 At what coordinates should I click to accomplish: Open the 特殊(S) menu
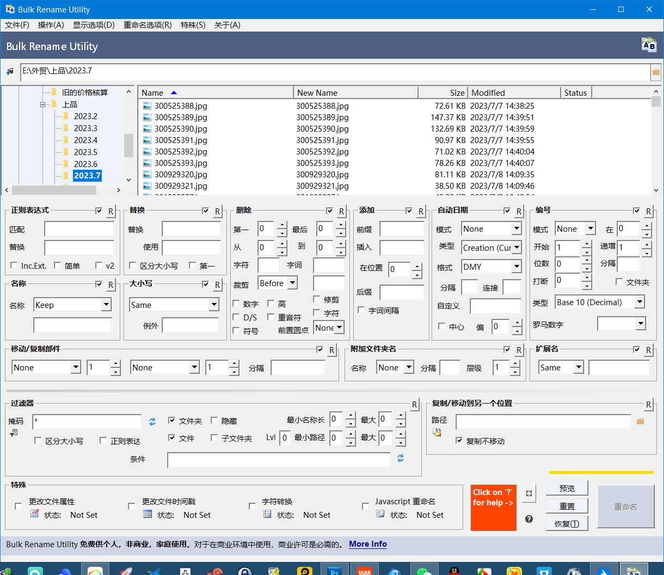(x=193, y=25)
